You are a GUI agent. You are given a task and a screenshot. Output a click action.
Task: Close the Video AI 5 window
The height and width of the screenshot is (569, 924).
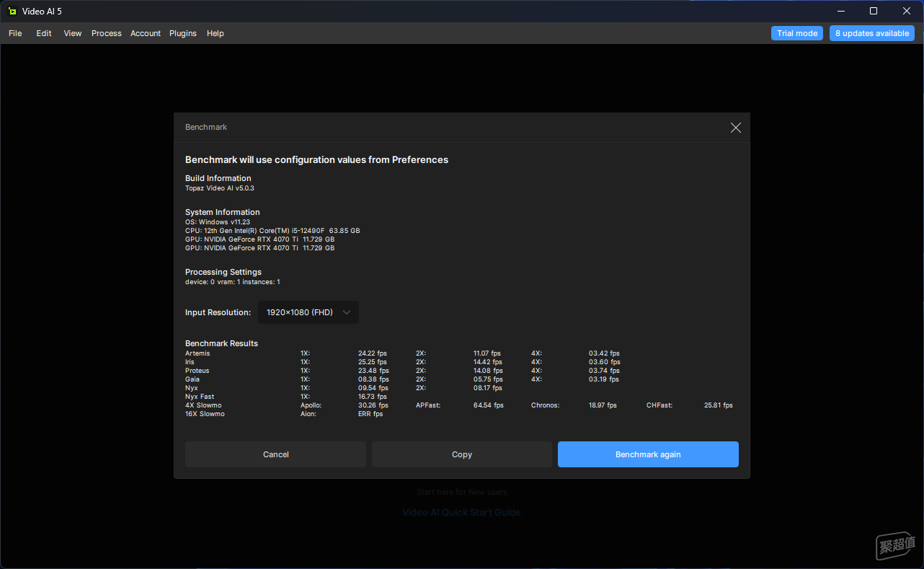907,11
